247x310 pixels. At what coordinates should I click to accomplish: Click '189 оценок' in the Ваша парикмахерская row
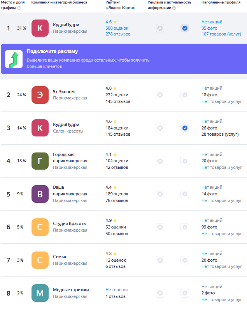click(x=117, y=194)
